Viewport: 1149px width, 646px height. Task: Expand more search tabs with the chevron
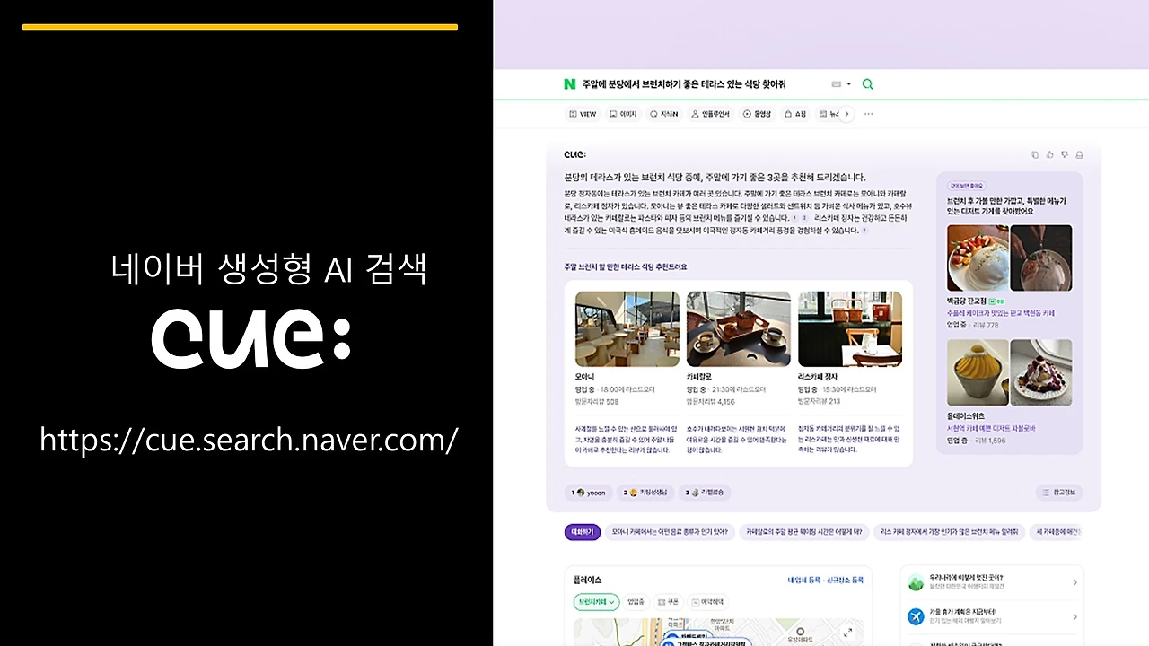[x=846, y=114]
